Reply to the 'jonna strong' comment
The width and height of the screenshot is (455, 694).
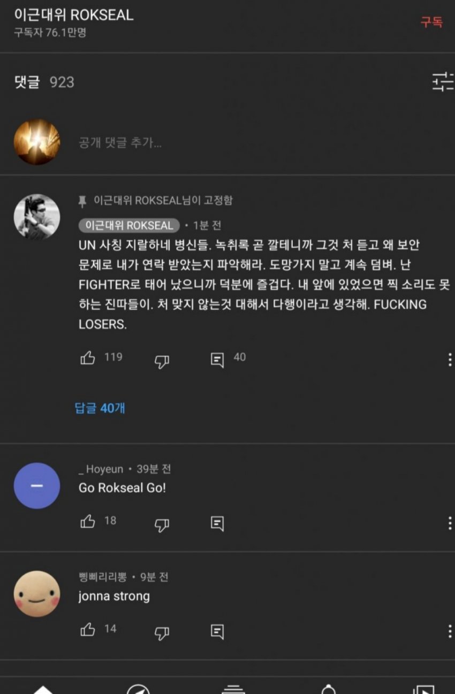[x=217, y=631]
